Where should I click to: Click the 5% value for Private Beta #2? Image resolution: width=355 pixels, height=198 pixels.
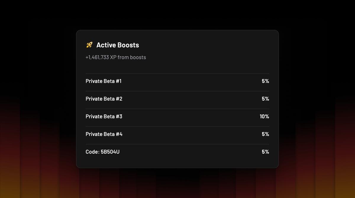[265, 99]
